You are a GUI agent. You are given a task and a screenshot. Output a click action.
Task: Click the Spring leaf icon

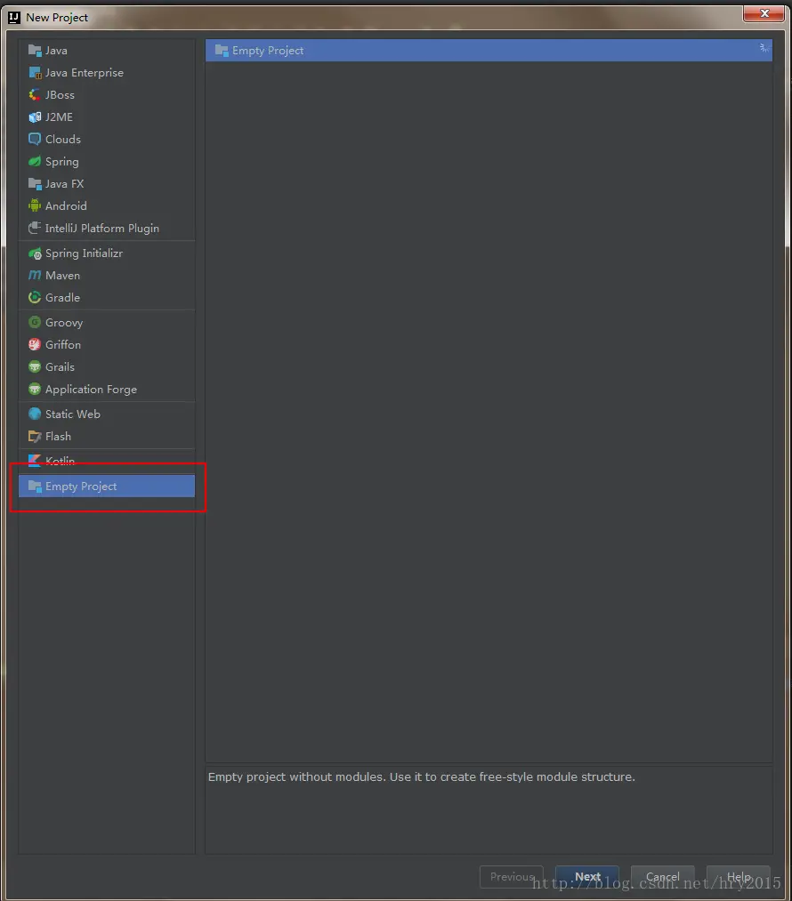coord(35,162)
